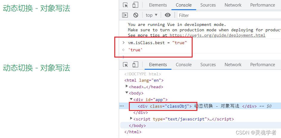281x138 pixels.
Task: Select the closing </html> line
Action: (x=133, y=132)
